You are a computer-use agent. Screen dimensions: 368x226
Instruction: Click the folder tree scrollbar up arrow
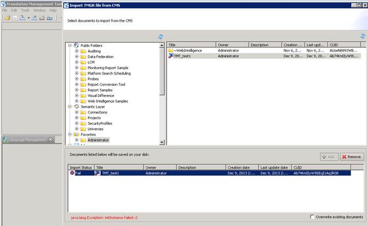click(x=162, y=45)
